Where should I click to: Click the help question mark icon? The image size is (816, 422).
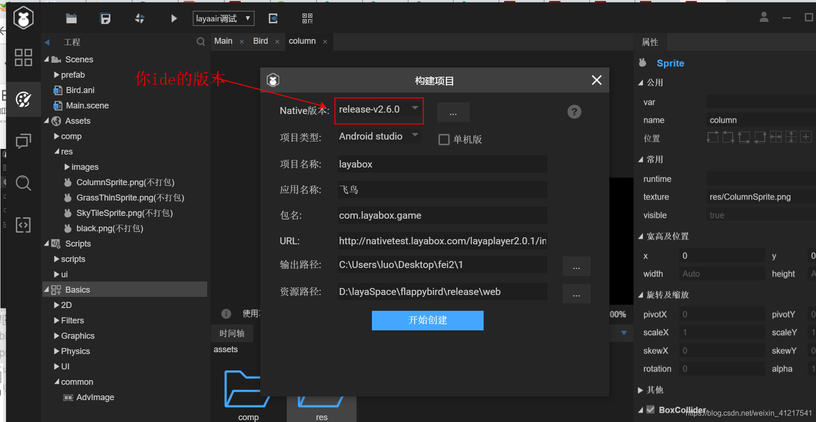574,112
